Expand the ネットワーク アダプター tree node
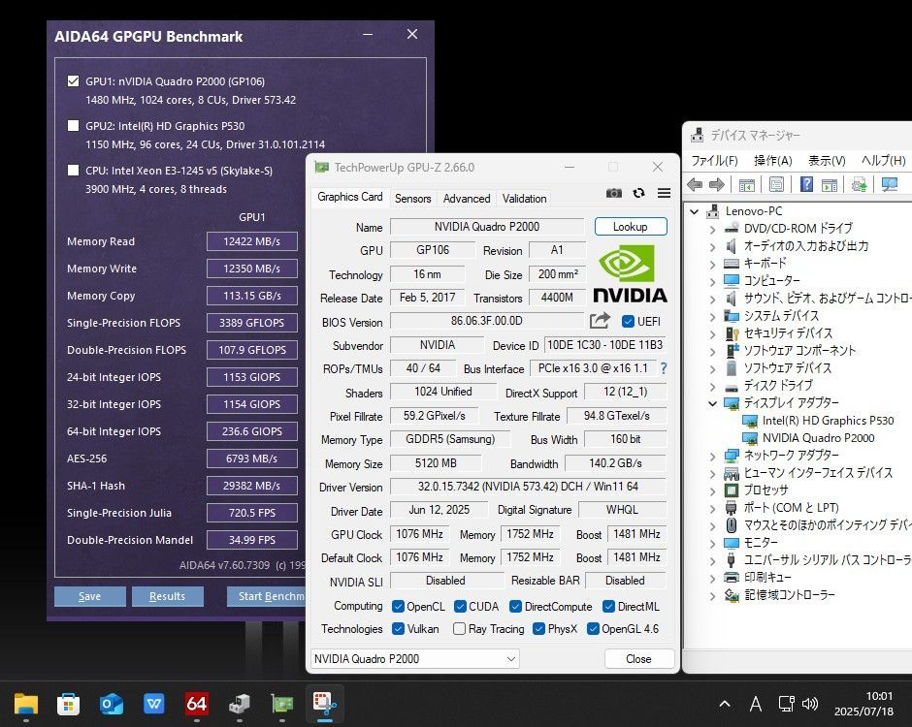This screenshot has width=912, height=727. [x=713, y=456]
